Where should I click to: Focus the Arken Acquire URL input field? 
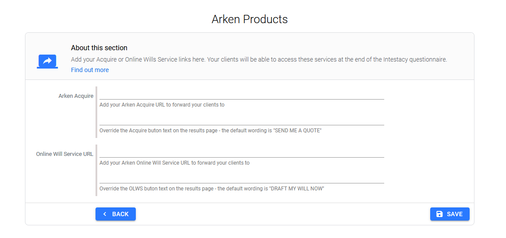pos(241,94)
